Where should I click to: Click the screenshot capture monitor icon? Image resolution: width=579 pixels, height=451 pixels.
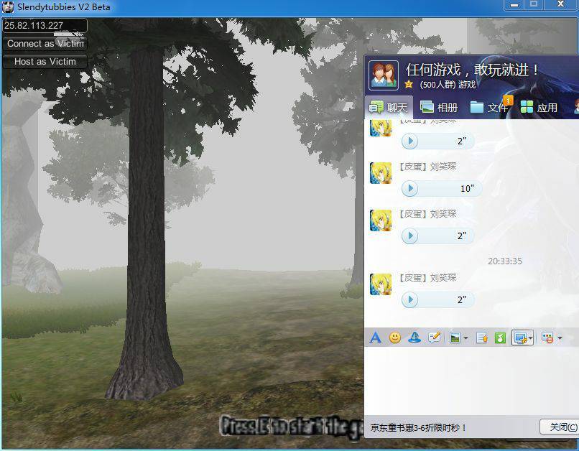point(520,338)
